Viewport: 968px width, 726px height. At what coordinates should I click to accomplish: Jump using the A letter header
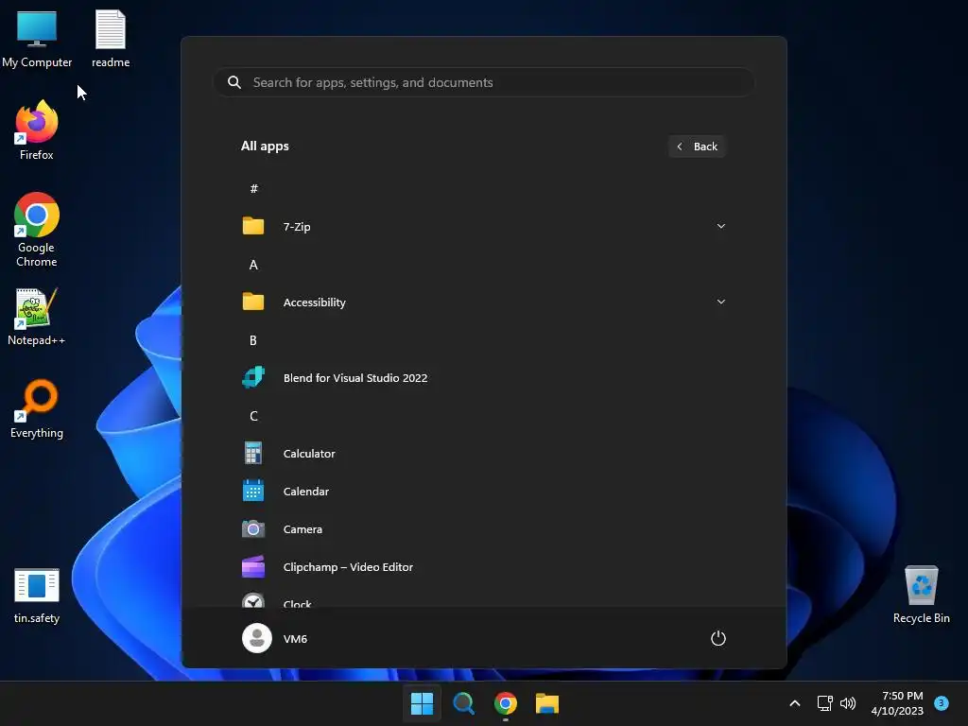coord(253,265)
